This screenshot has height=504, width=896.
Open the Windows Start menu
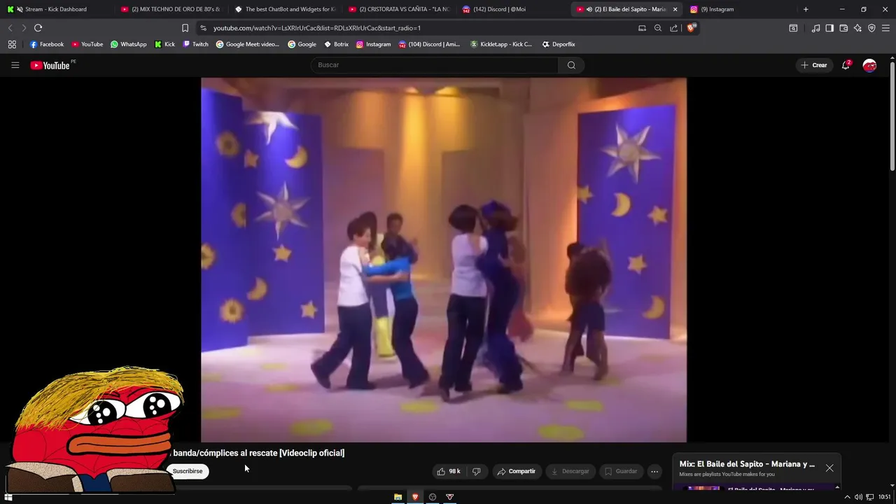point(8,497)
